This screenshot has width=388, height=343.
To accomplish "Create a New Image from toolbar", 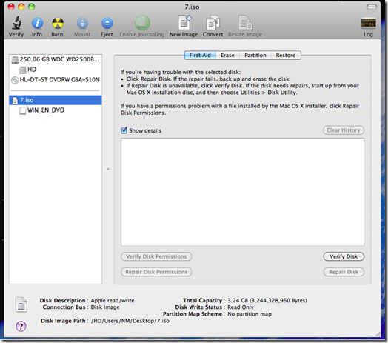I will pos(184,22).
